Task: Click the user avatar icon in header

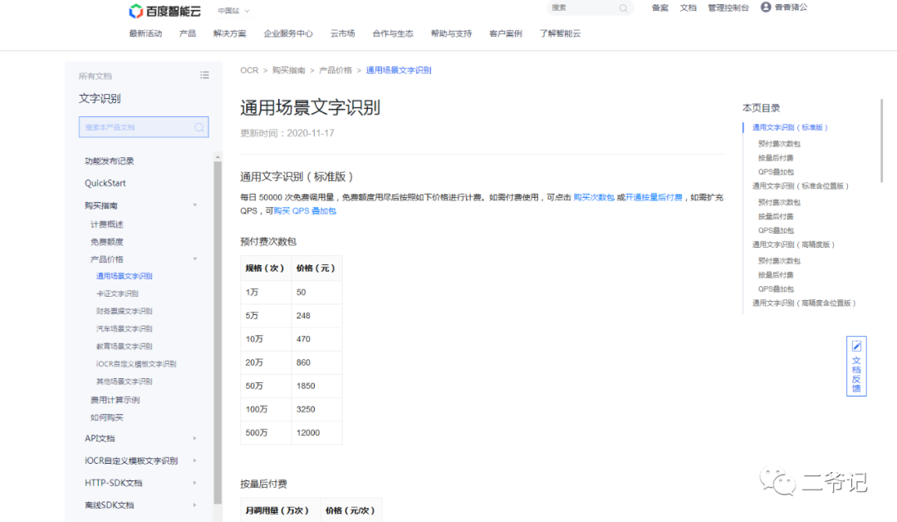Action: (766, 7)
